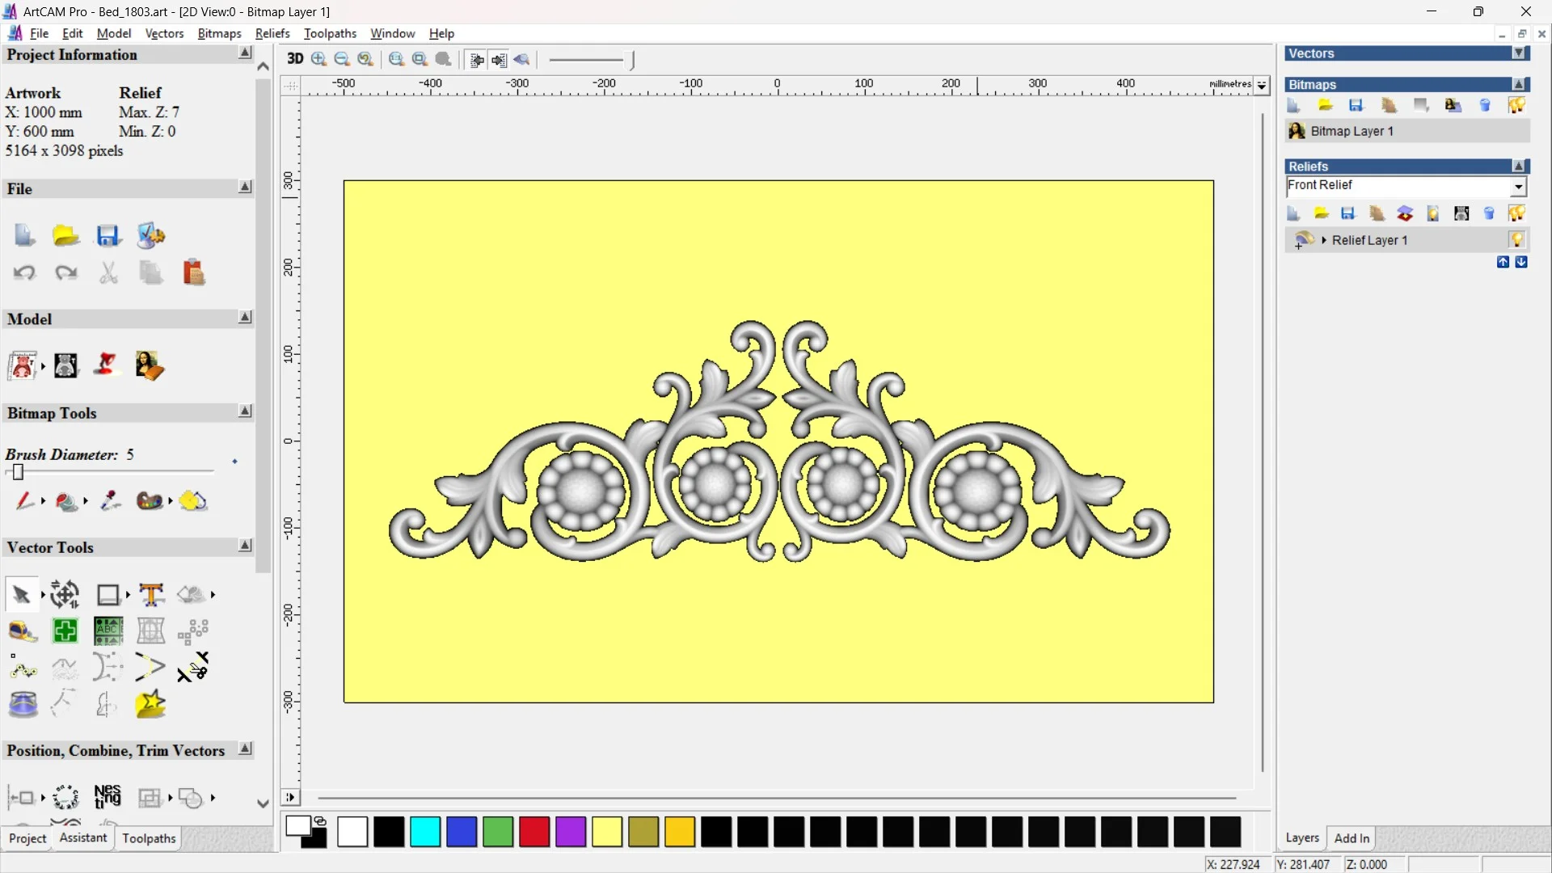This screenshot has width=1552, height=873.
Task: Open the Toolpaths menu
Action: point(330,33)
